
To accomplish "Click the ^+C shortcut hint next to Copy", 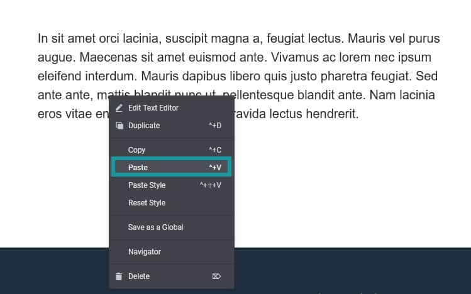I will coord(214,150).
